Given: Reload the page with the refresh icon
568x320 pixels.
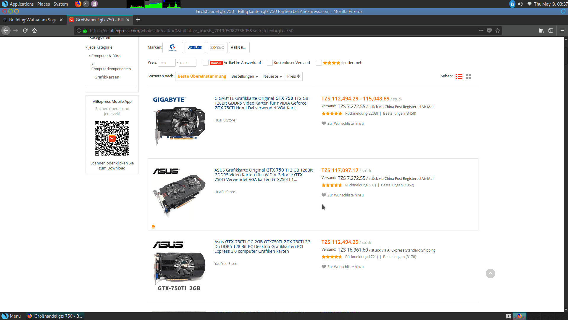Looking at the screenshot, I should 25,31.
